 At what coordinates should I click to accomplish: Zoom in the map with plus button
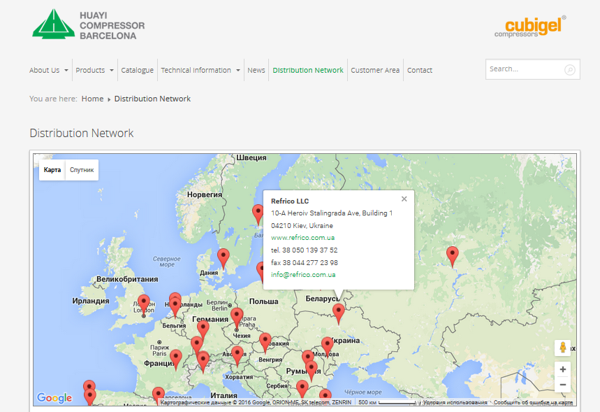[562, 369]
